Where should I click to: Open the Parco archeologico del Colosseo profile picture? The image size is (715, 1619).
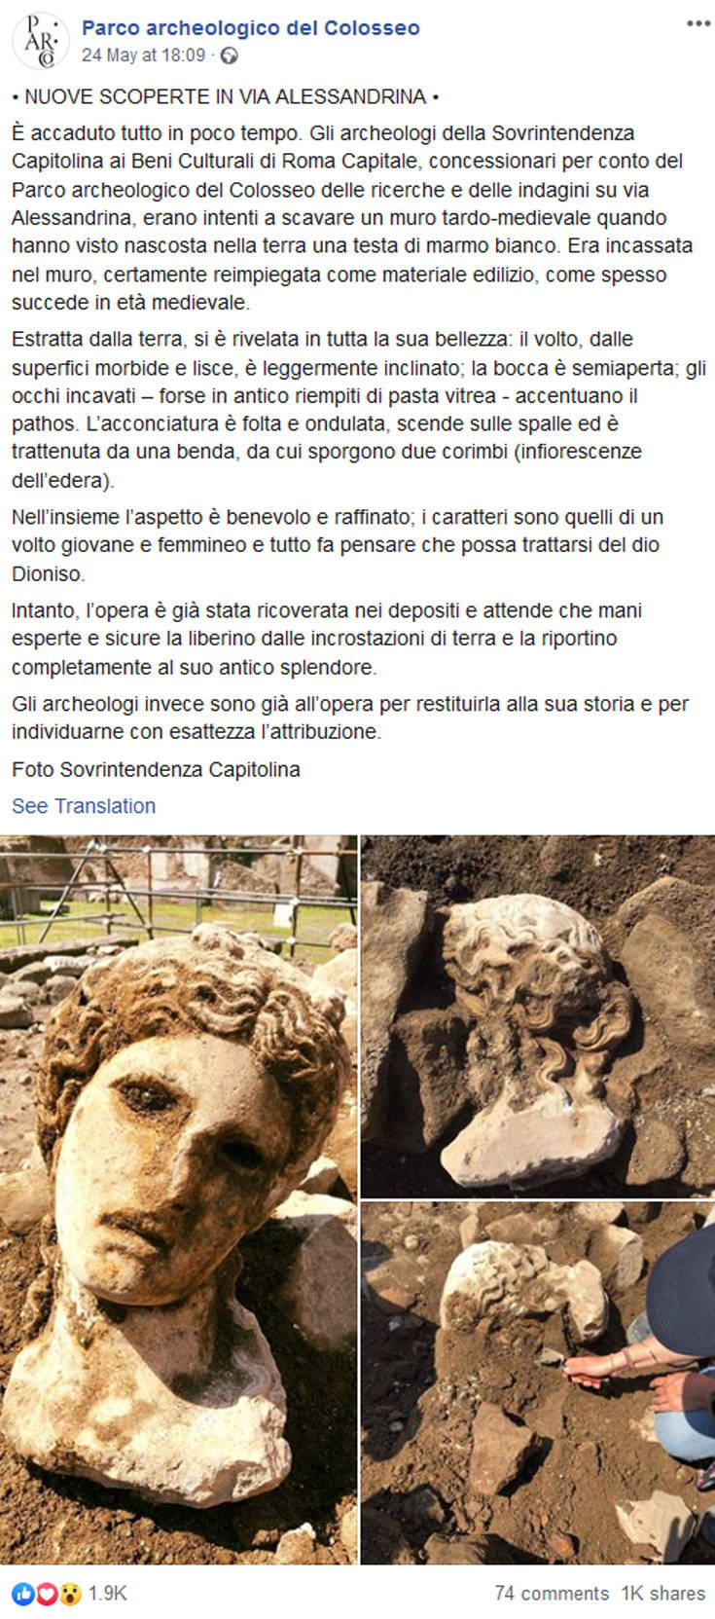(41, 41)
